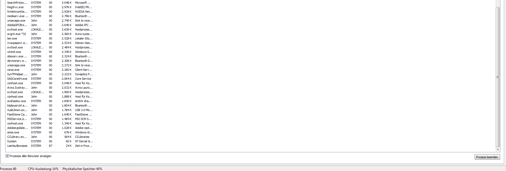Select the System process row
The width and height of the screenshot is (506, 171).
click(50, 141)
